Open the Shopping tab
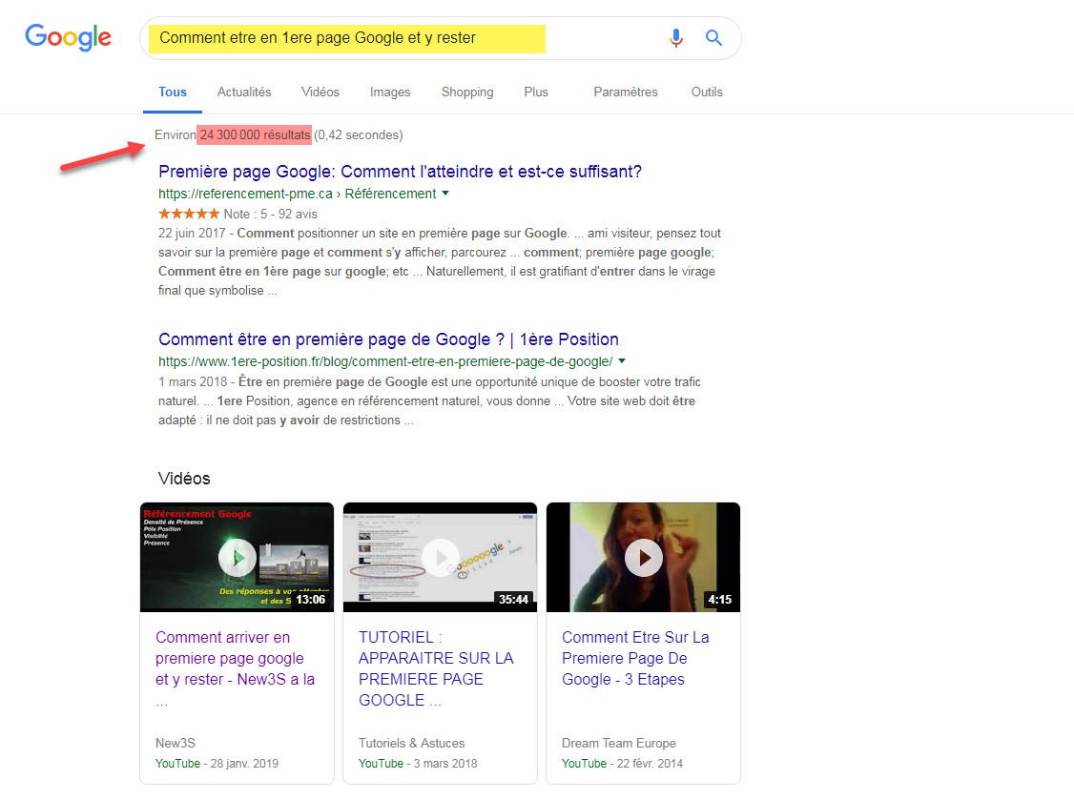Viewport: 1074px width, 800px height. (x=467, y=92)
